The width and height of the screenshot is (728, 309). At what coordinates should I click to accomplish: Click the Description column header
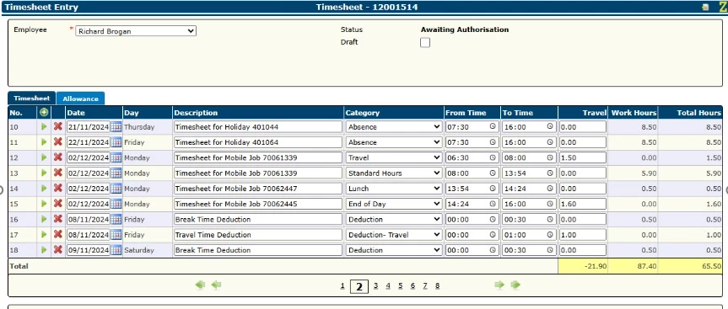click(196, 113)
